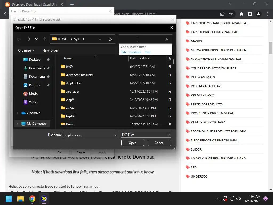Share this page from Chrome toolbar
This screenshot has width=273, height=205.
tap(222, 14)
